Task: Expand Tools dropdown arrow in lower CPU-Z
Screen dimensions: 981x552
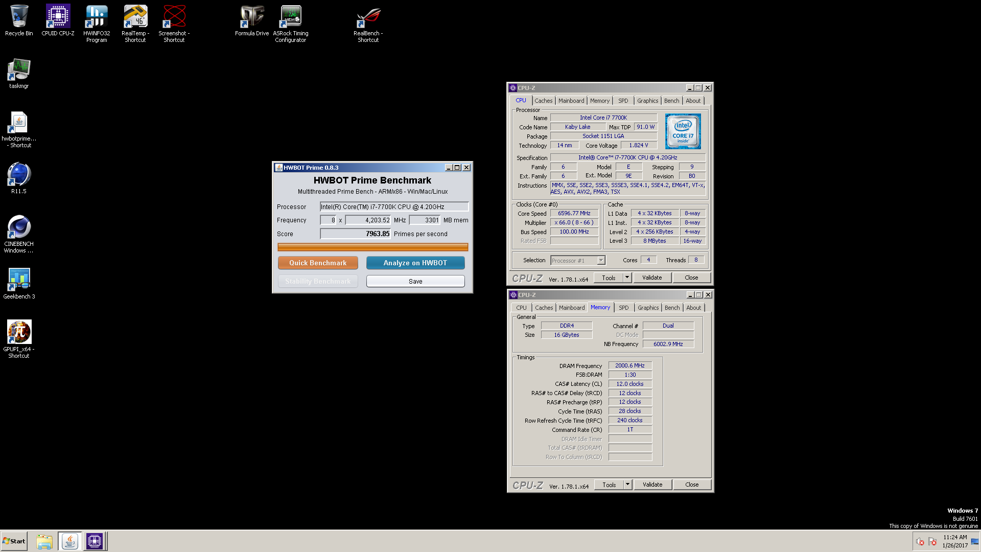Action: tap(628, 485)
